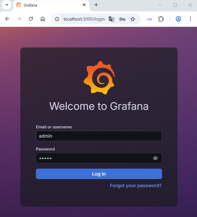
Task: Select the Grafana browser tab
Action: click(48, 5)
